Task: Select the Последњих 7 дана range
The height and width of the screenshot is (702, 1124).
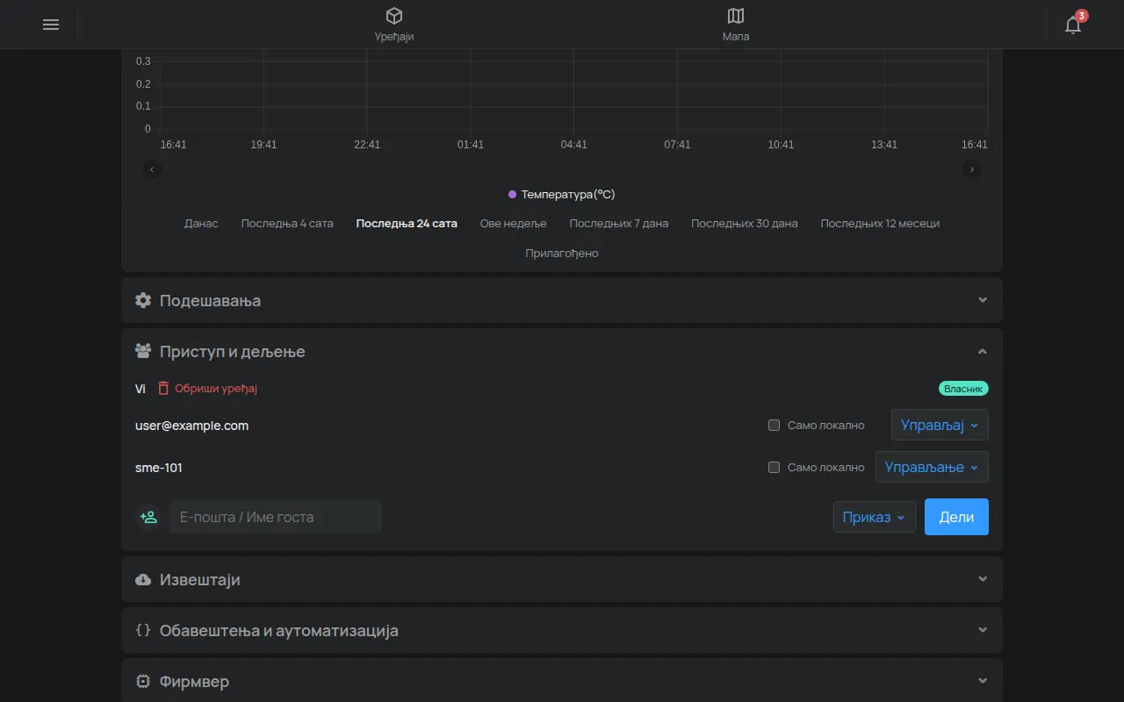Action: [619, 224]
